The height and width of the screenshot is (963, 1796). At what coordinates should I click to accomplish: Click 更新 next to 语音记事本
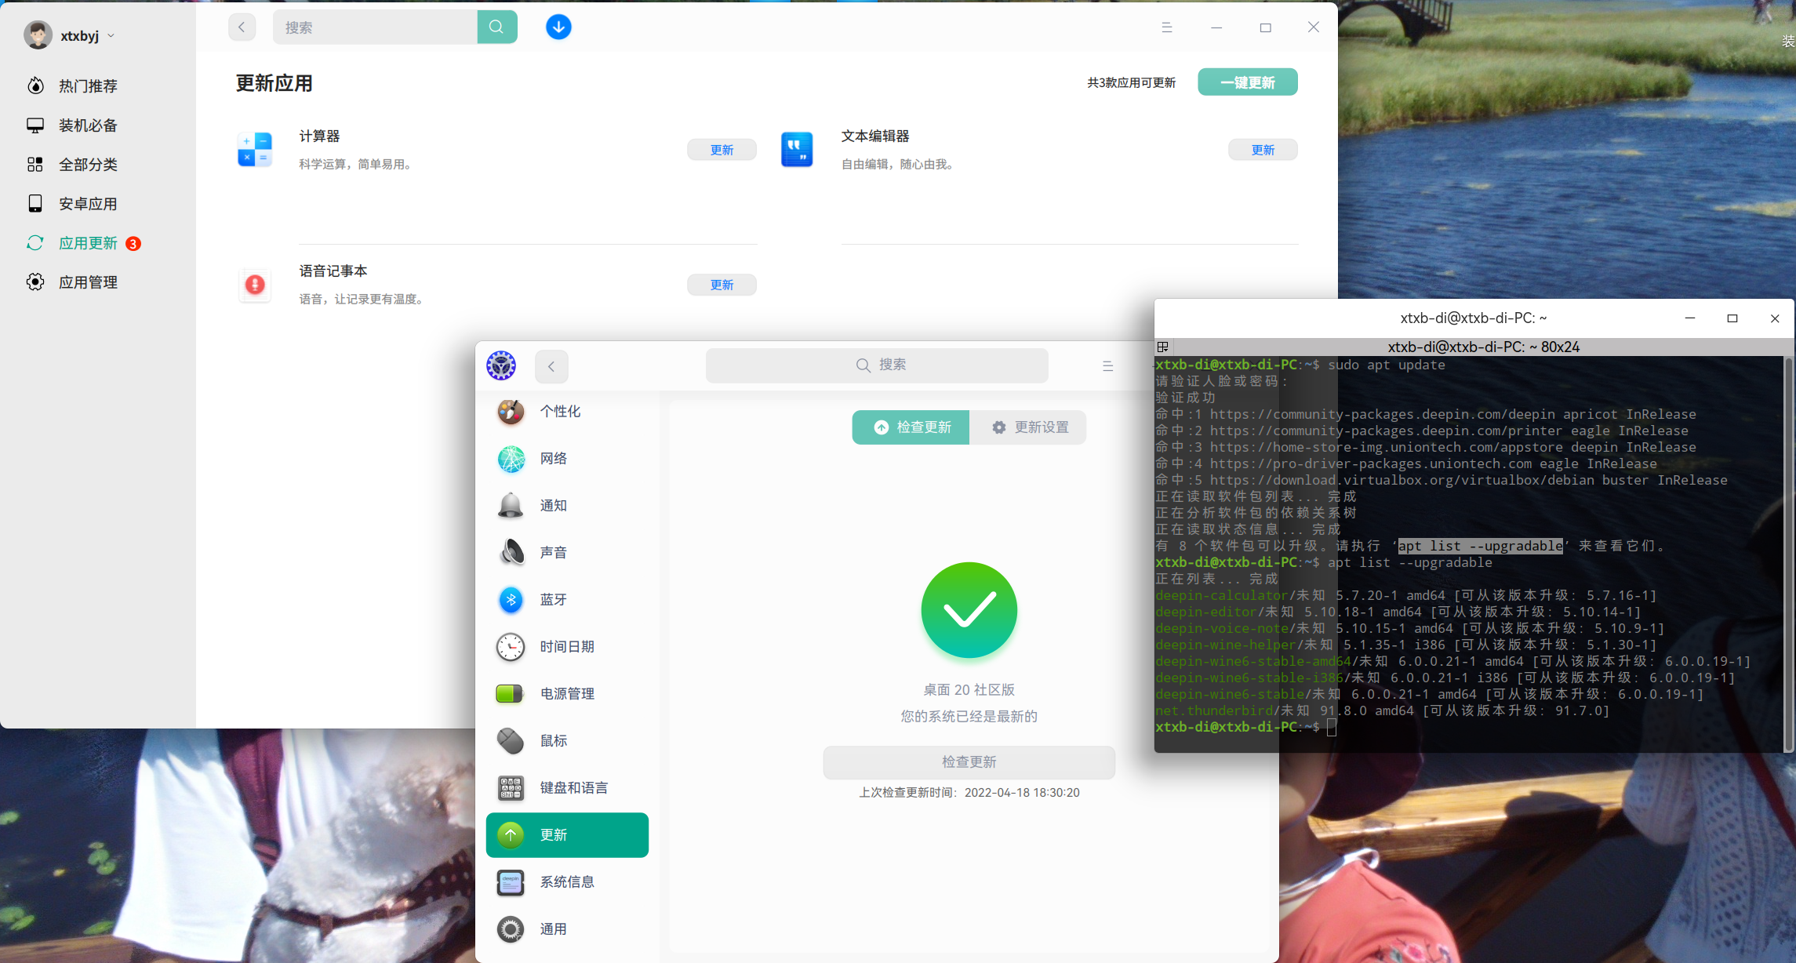pyautogui.click(x=722, y=285)
